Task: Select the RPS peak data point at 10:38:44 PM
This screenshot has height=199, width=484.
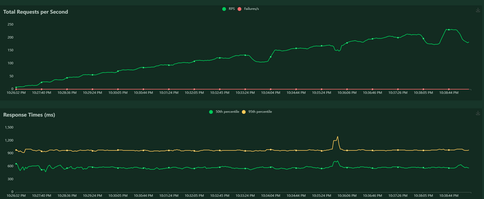Action: click(x=449, y=29)
